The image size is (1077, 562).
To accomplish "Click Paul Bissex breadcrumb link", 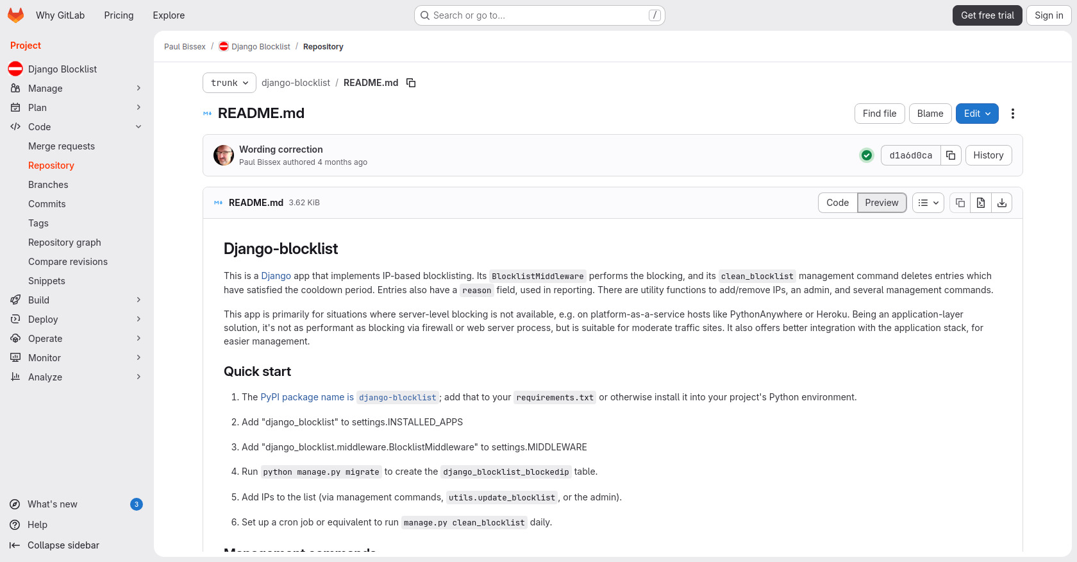I will [185, 47].
